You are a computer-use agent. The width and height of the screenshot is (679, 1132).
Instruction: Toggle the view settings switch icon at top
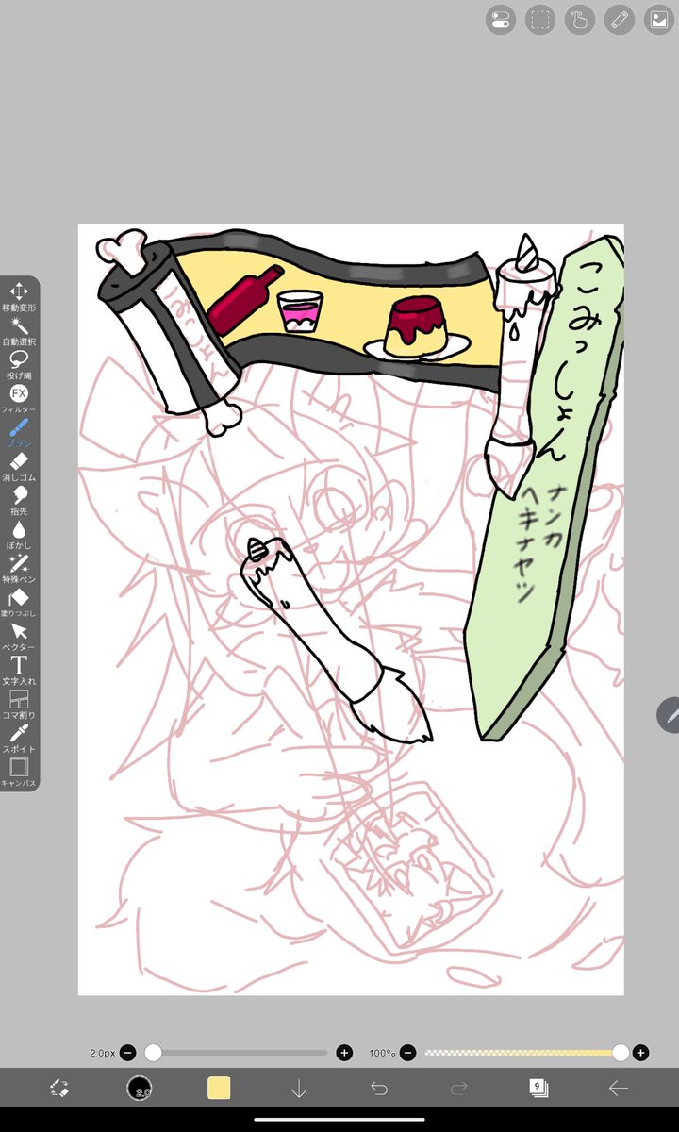[x=501, y=20]
